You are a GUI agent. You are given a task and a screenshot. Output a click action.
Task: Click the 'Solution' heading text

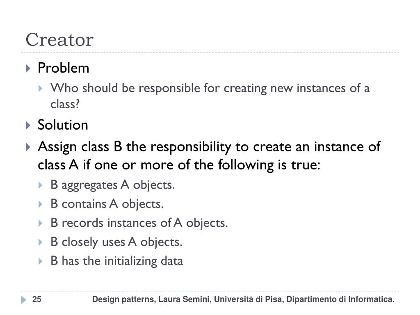63,125
